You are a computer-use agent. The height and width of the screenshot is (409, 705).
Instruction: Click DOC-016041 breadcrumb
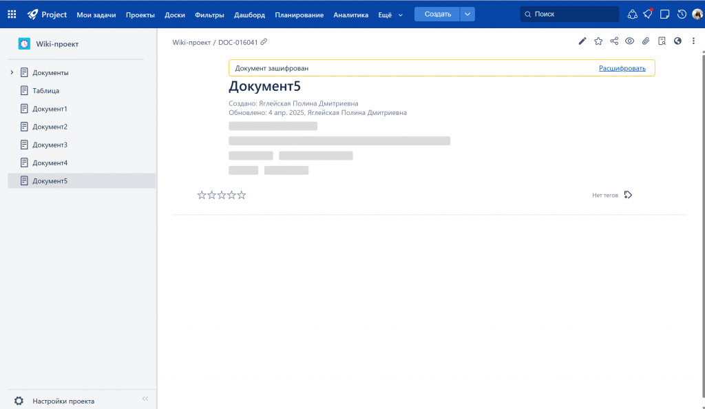tap(238, 42)
